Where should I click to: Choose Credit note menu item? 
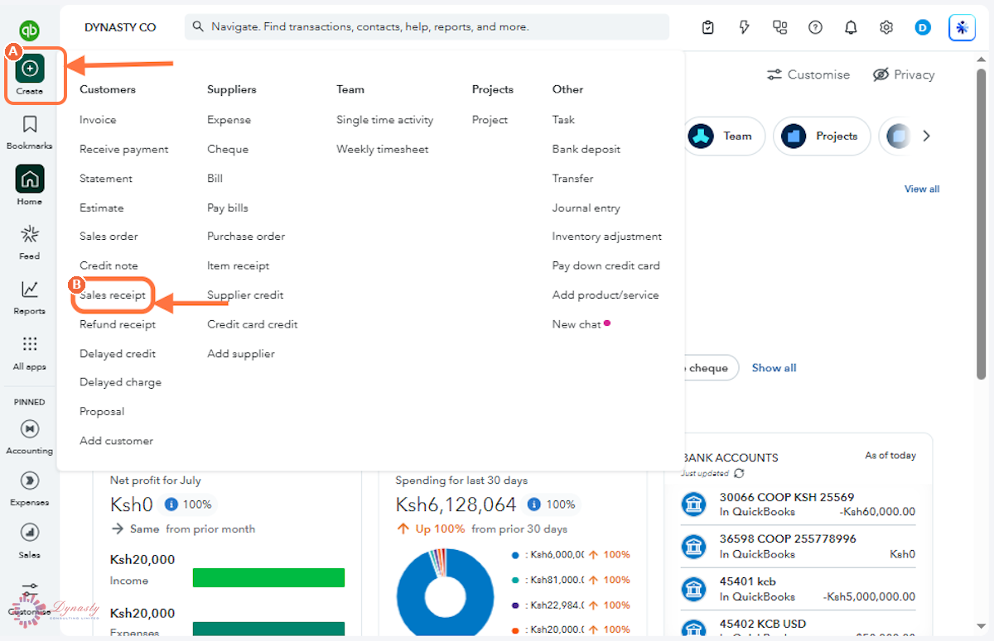(109, 266)
